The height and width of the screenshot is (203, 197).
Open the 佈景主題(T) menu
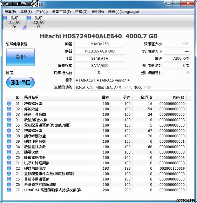pos(61,12)
